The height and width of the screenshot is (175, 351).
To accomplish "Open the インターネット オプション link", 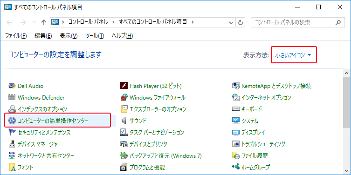I will click(266, 97).
